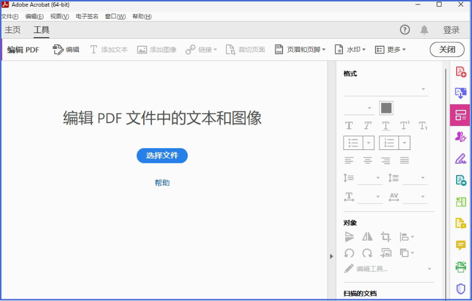Open the 文件 menu

(10, 17)
